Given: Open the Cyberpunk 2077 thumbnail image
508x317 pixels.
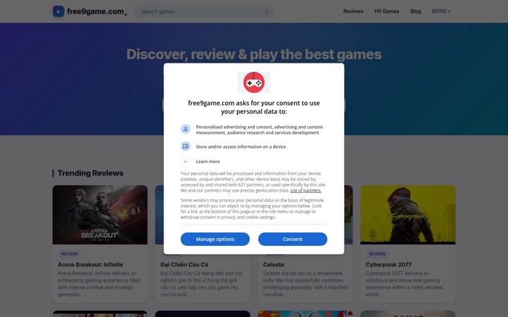Looking at the screenshot, I should (408, 215).
